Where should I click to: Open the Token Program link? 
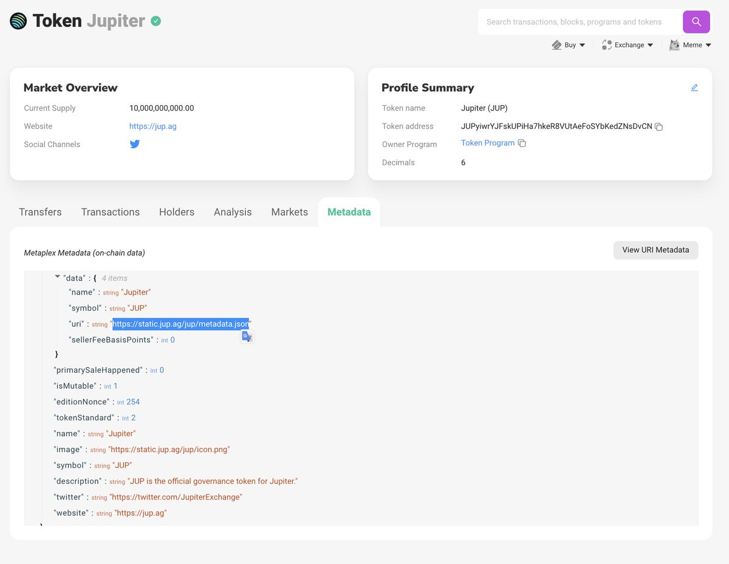tap(488, 143)
